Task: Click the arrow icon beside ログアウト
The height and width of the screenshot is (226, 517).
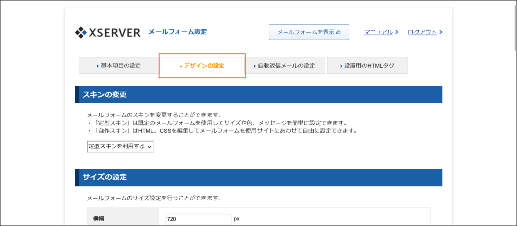Action: point(441,32)
